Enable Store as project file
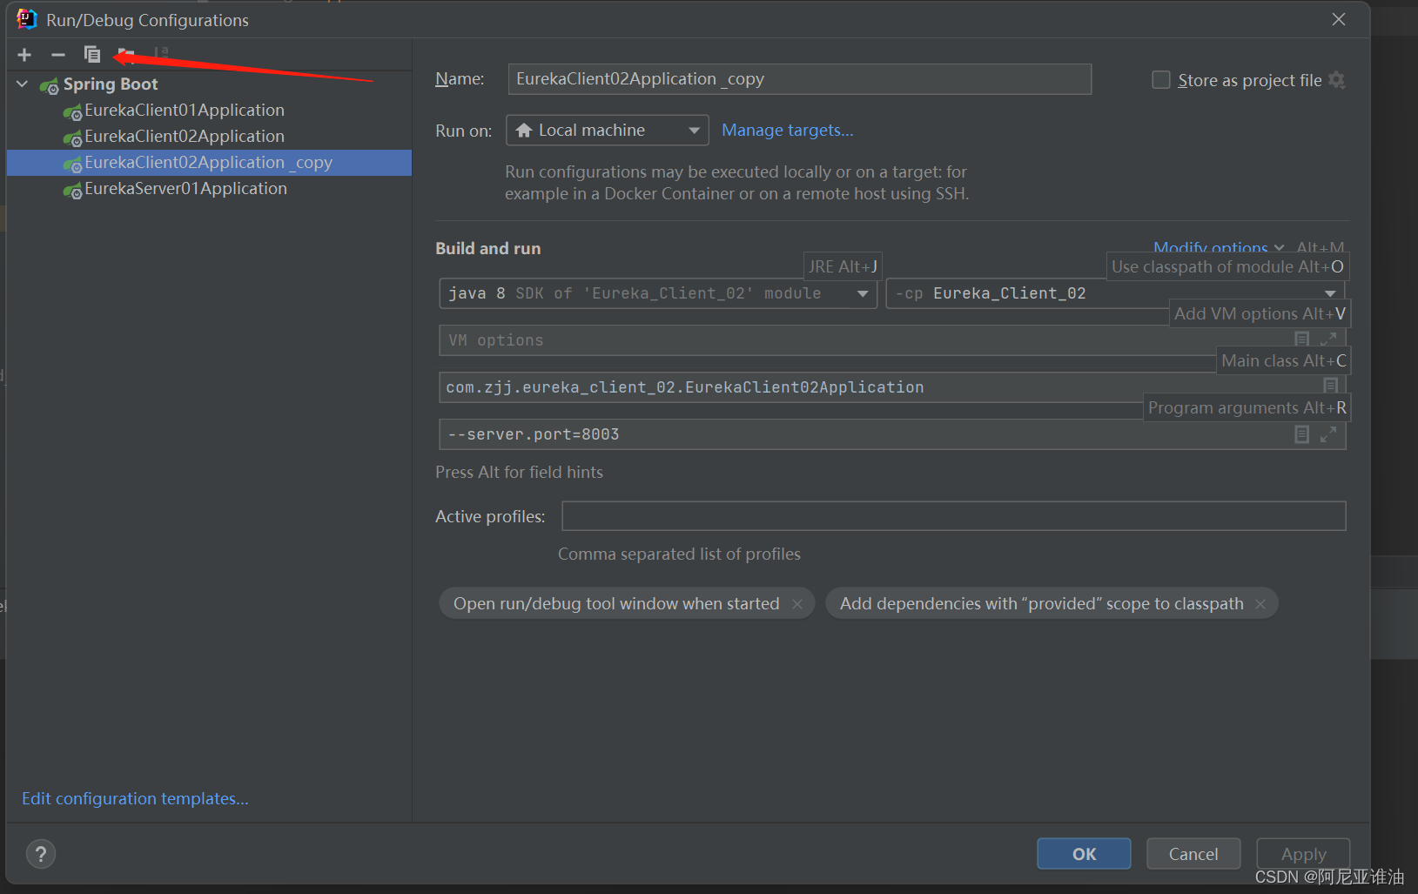Screen dimensions: 1418x894 click(x=1161, y=80)
